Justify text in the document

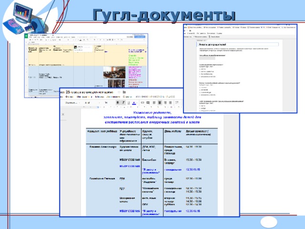tap(171, 103)
